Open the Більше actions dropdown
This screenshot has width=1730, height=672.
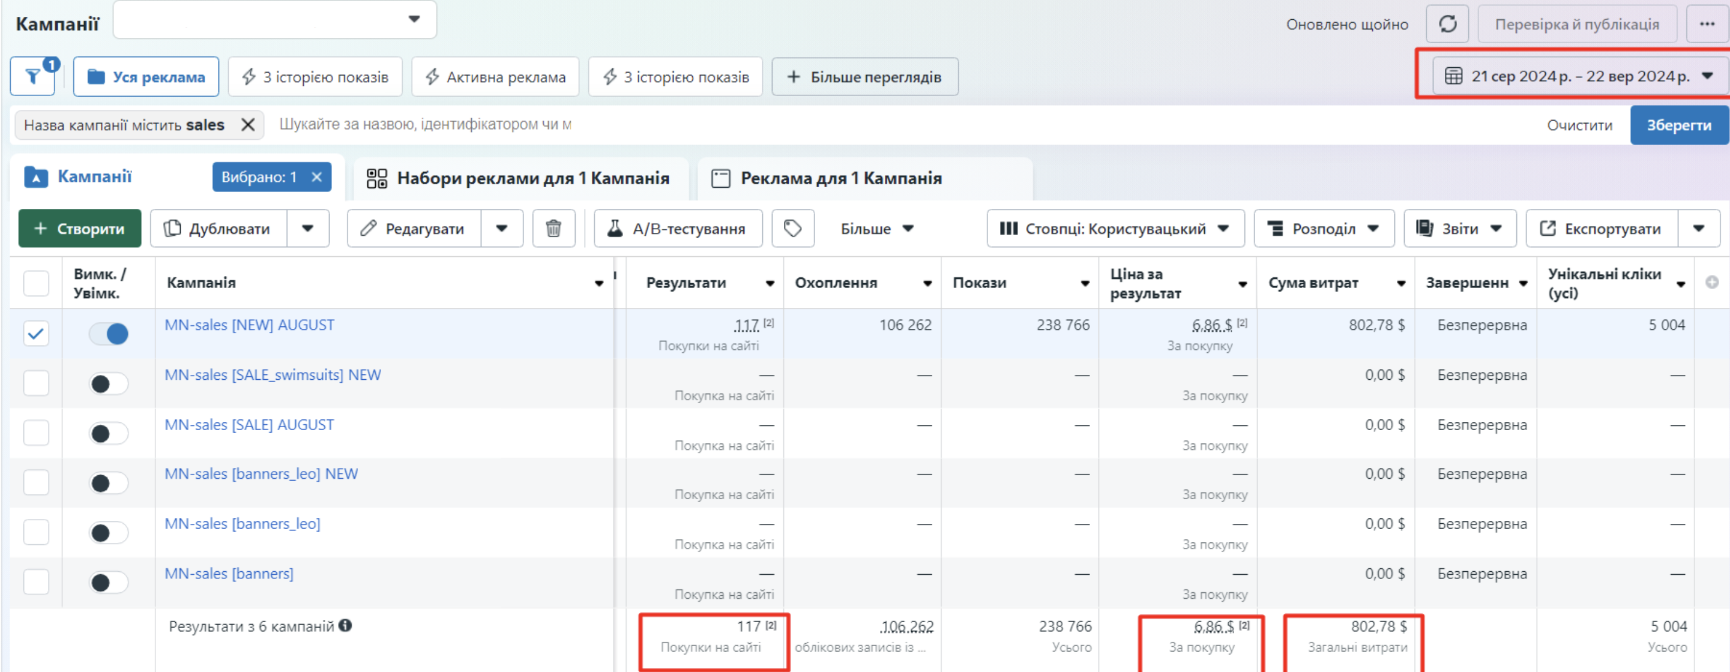coord(877,228)
